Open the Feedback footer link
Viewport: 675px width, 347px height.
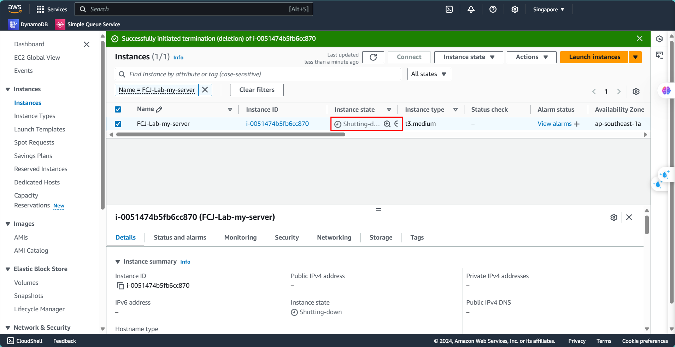[65, 341]
